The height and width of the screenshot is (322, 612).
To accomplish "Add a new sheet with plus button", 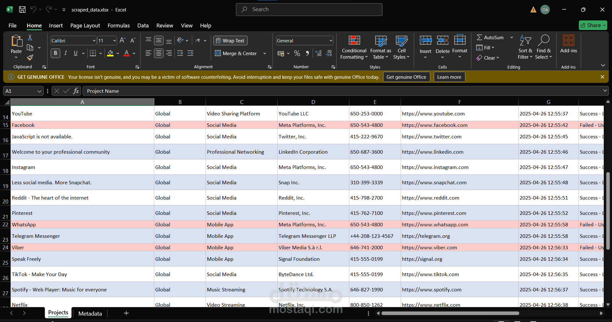I will point(126,313).
